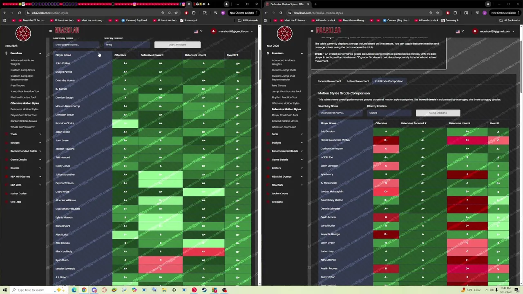Viewport: 523px width, 294px height.
Task: Open CFB Labs in right sidebar
Action: [277, 202]
